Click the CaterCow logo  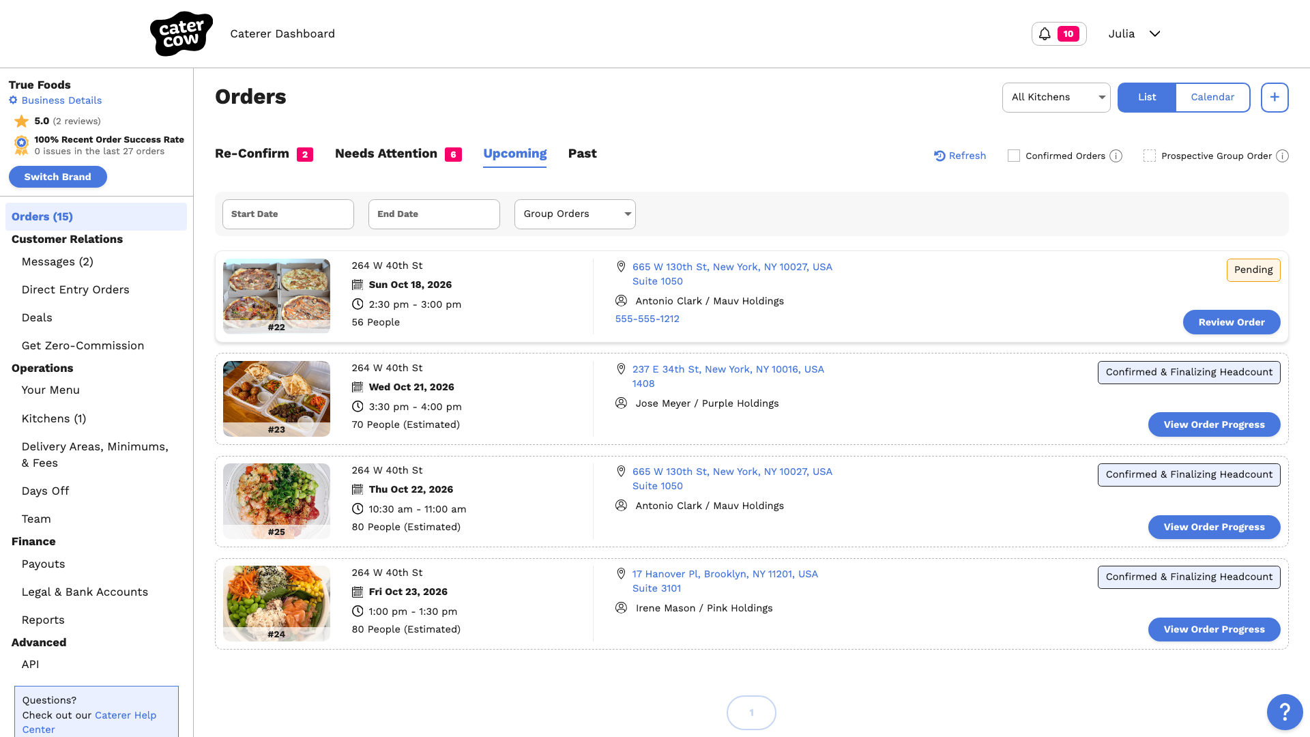tap(181, 33)
